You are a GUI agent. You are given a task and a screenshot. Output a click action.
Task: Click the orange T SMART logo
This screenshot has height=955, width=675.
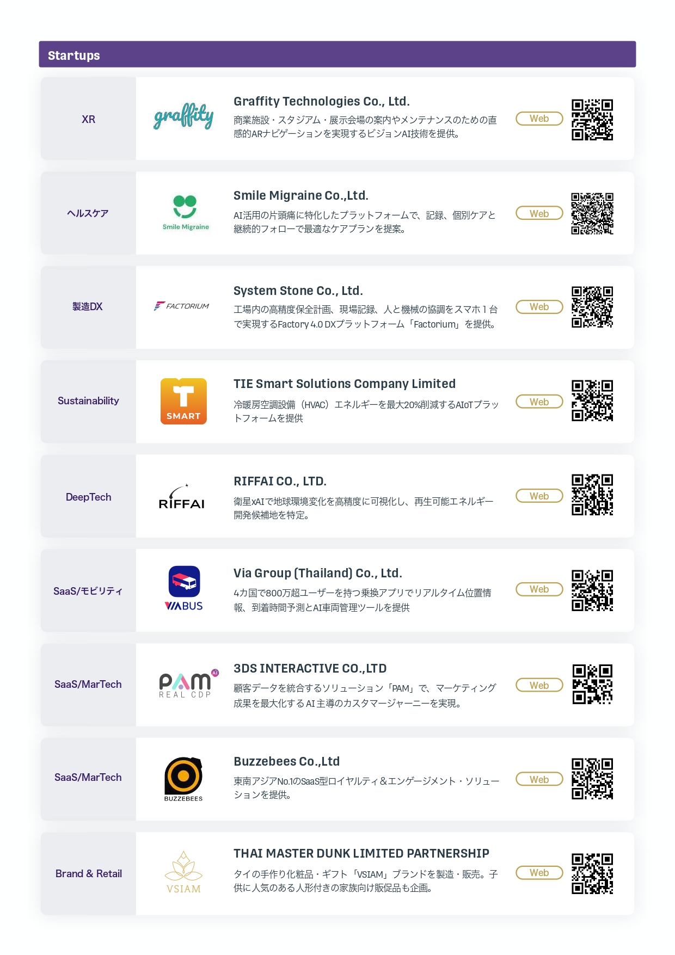click(x=183, y=401)
